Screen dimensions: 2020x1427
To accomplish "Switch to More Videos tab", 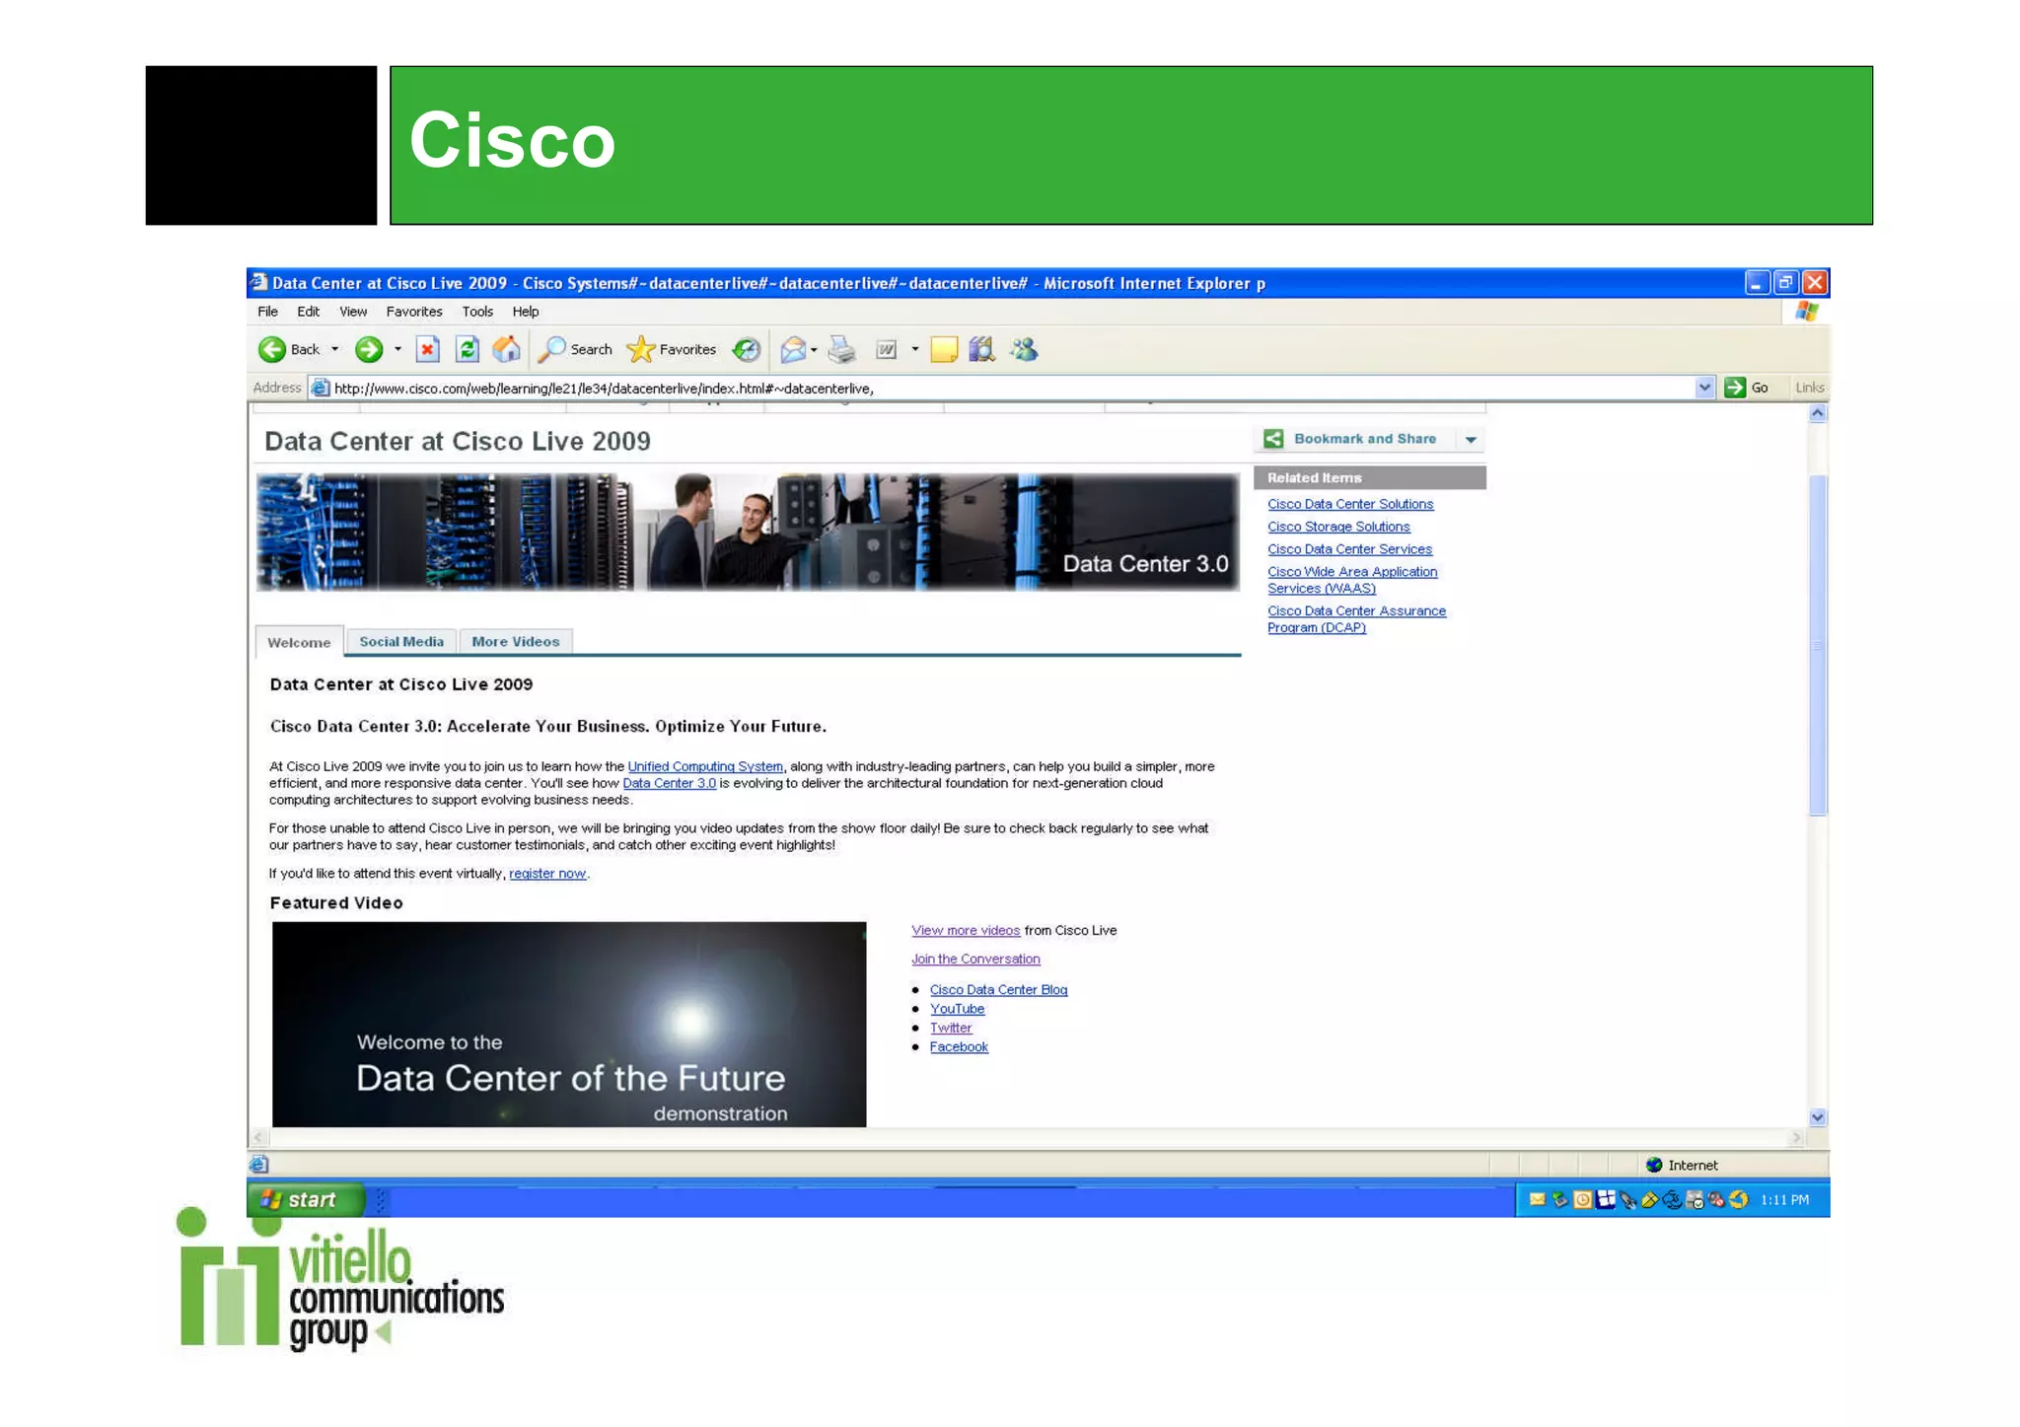I will coord(516,641).
